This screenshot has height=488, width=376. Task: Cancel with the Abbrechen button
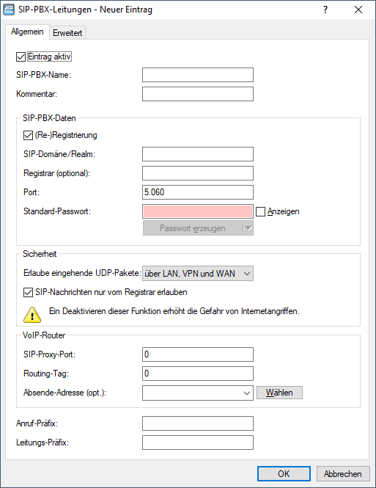(343, 473)
